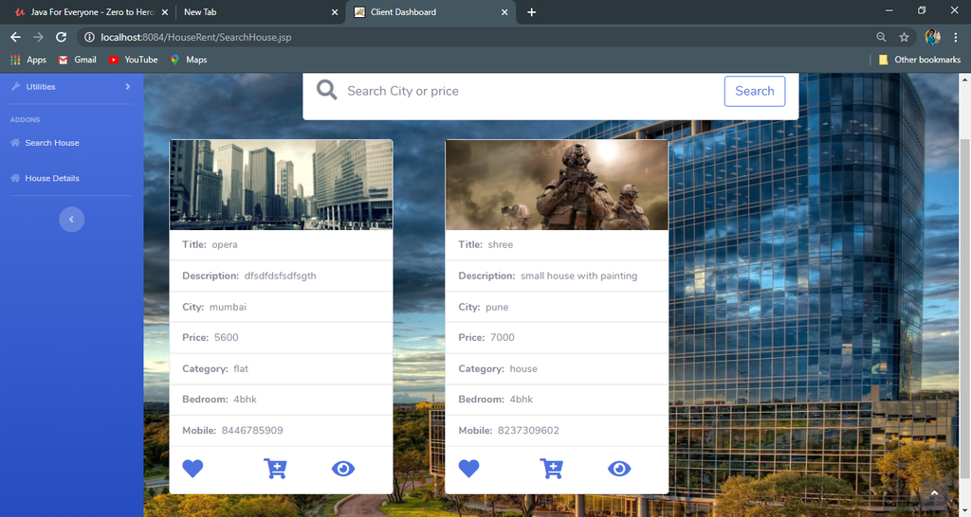The width and height of the screenshot is (971, 517).
Task: Click the magnifier icon in the search box
Action: [x=327, y=90]
